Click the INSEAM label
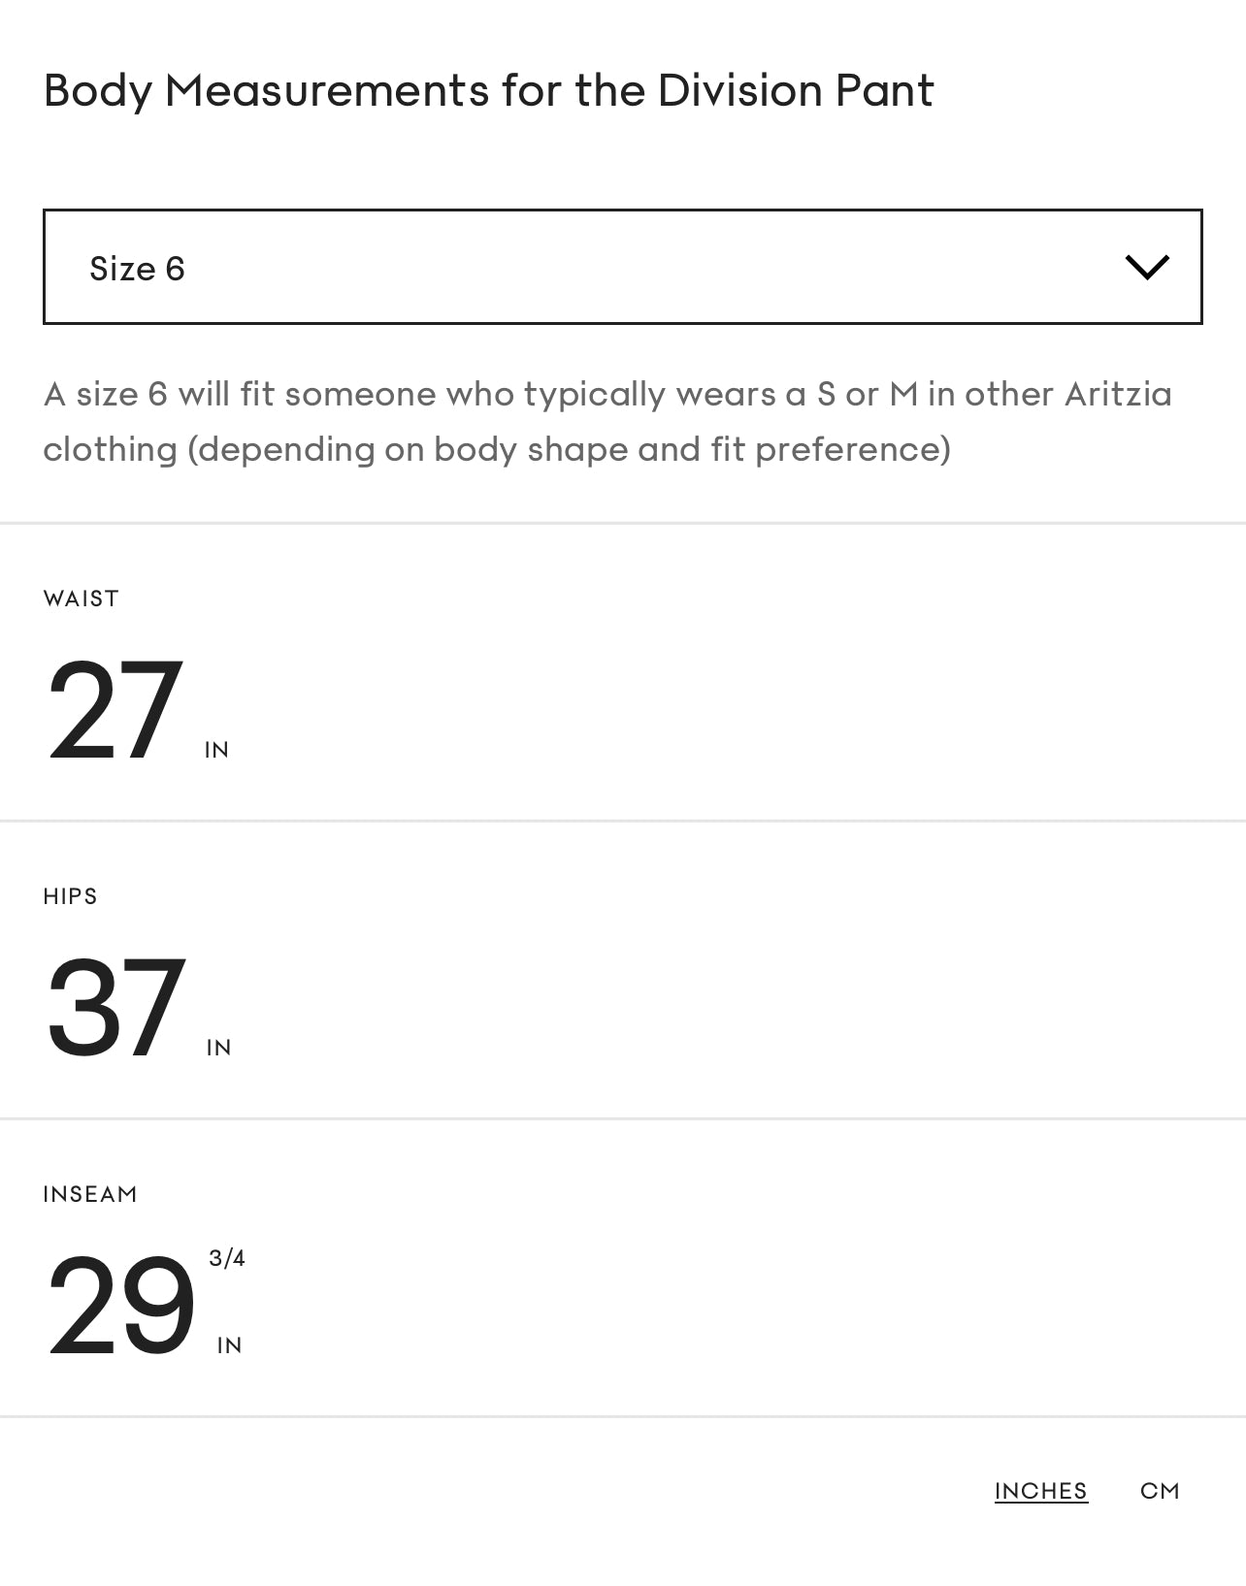Image resolution: width=1246 pixels, height=1586 pixels. pos(90,1194)
